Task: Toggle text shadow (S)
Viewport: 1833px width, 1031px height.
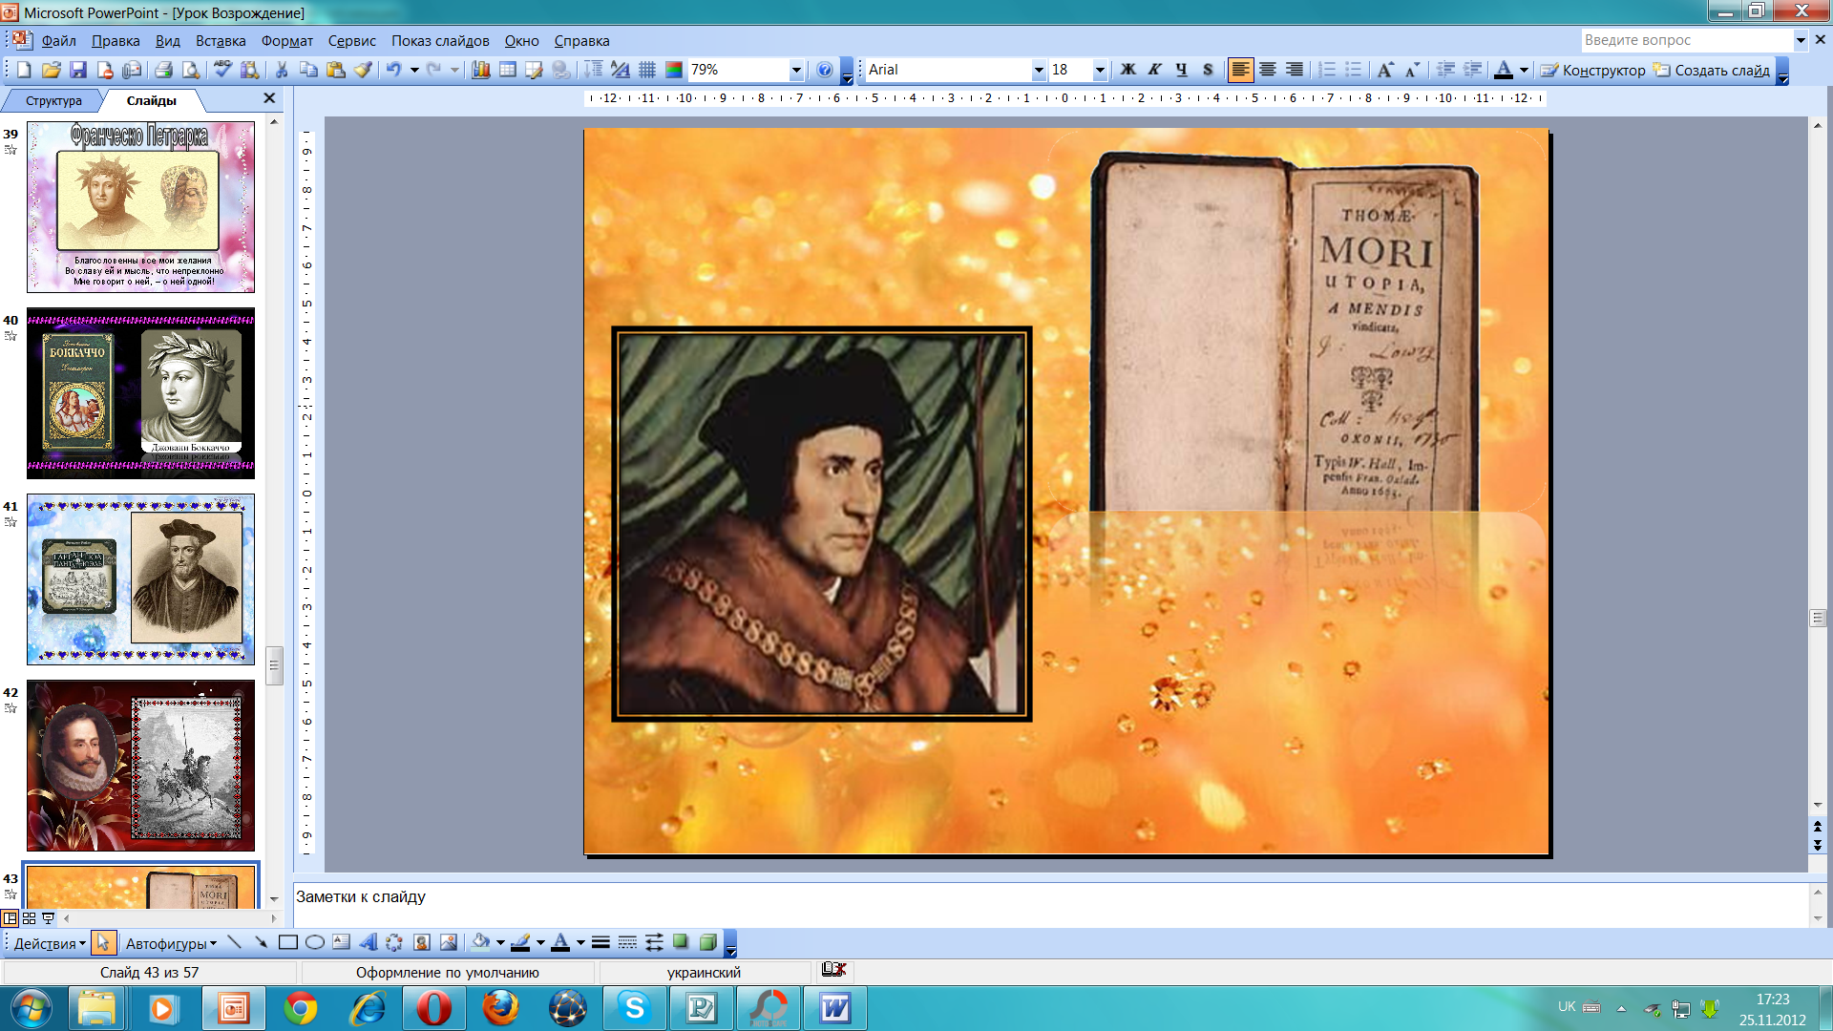Action: tap(1208, 70)
